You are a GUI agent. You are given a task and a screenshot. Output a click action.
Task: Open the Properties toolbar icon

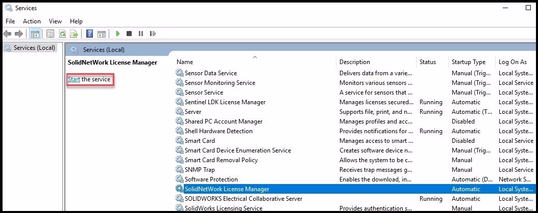[x=50, y=34]
